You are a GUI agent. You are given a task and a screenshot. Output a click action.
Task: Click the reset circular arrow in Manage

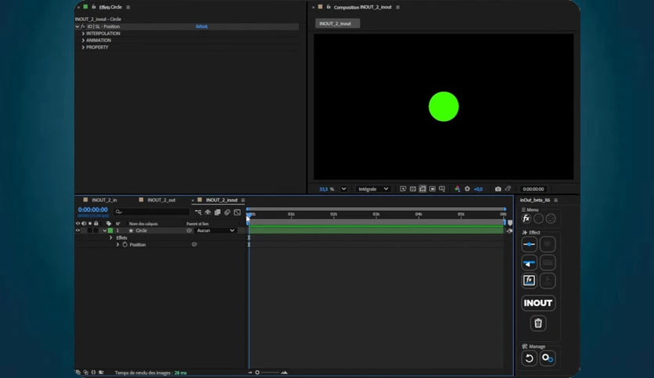click(x=529, y=358)
